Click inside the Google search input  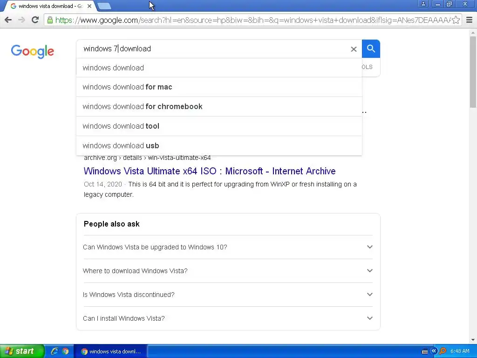pos(213,48)
